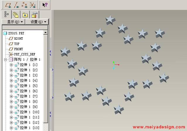Click the PRT_CSYS_DEF csys icon
187x131 pixels.
click(11, 54)
